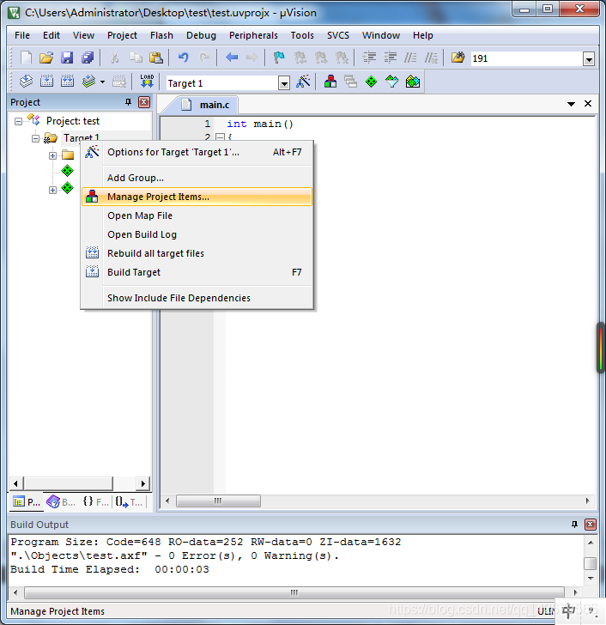The height and width of the screenshot is (625, 606).
Task: Choose Add Group... from context menu
Action: pyautogui.click(x=135, y=178)
